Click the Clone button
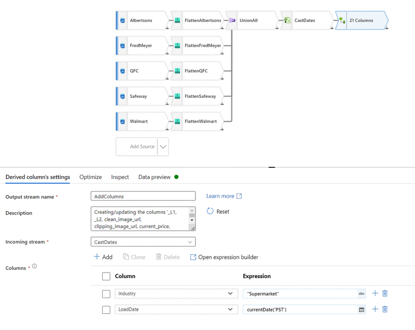415x330 pixels. coord(134,257)
